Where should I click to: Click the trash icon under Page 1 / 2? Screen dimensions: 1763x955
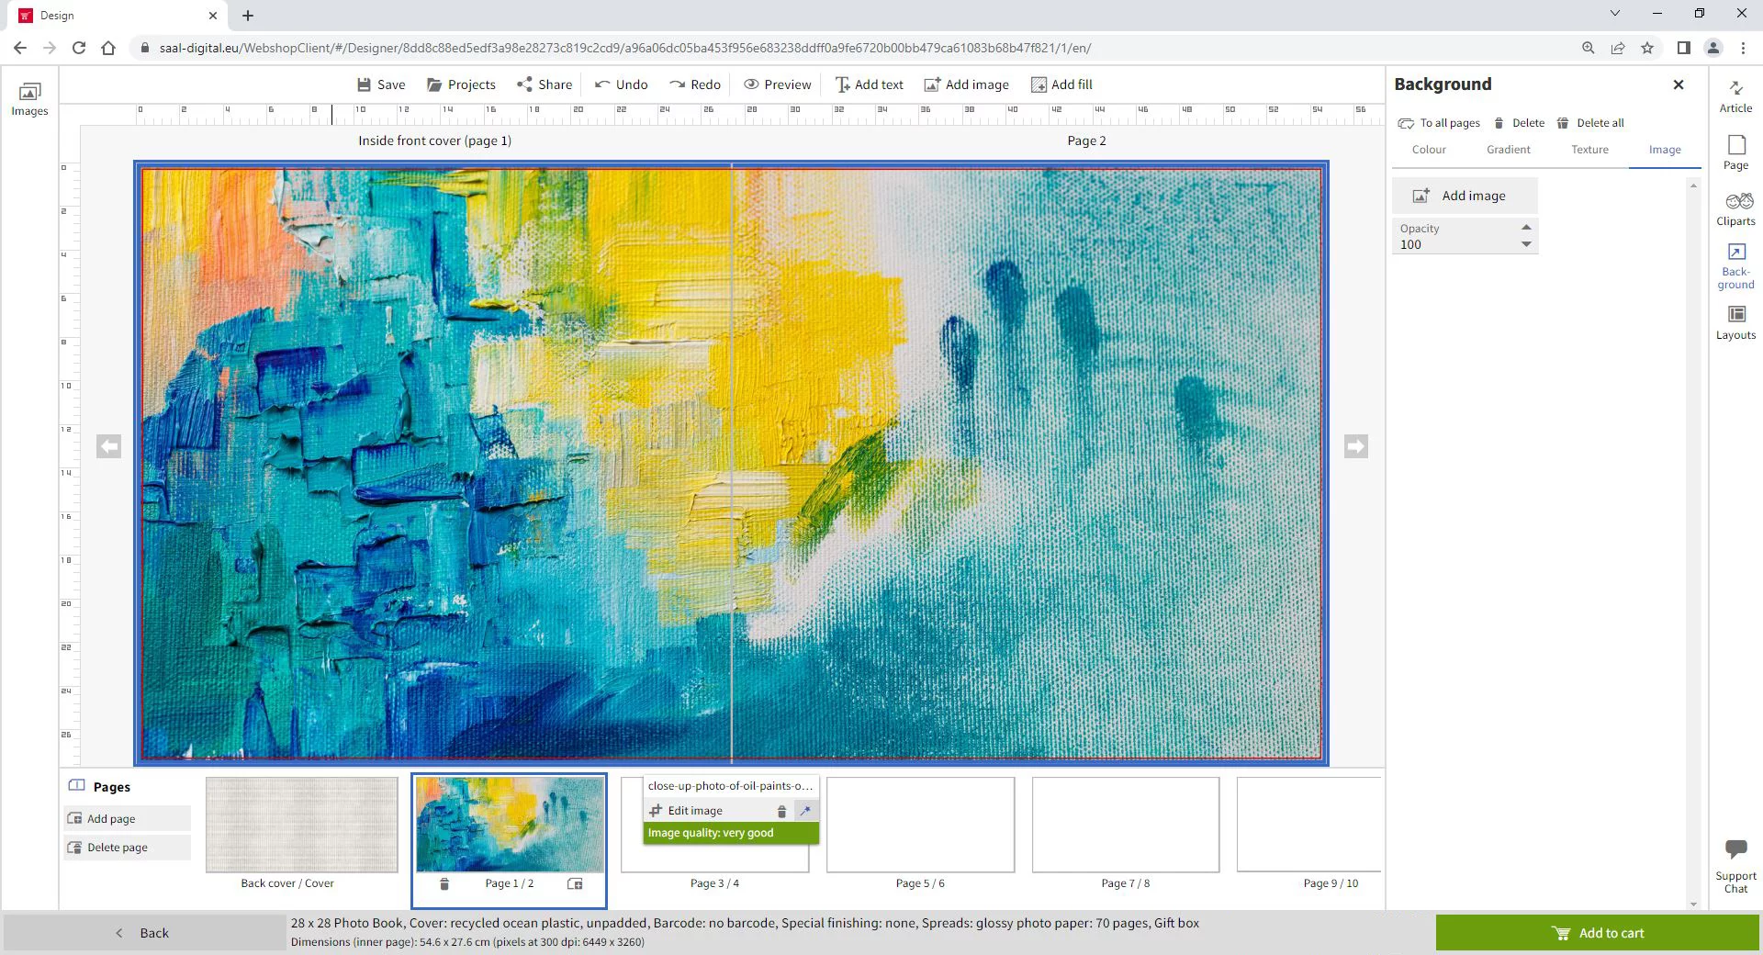(x=444, y=883)
